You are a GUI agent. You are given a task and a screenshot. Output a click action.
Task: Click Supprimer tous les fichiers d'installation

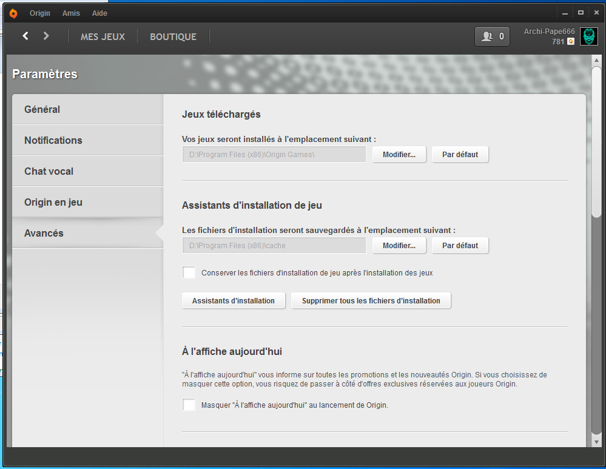[371, 301]
